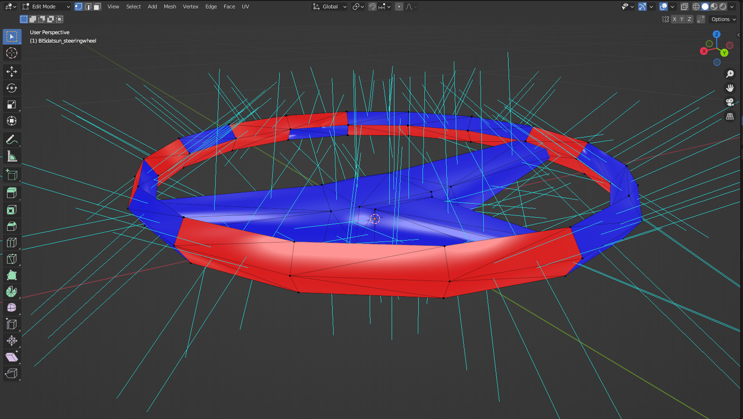Click the zoom magnifier viewport icon
The height and width of the screenshot is (419, 743).
730,74
